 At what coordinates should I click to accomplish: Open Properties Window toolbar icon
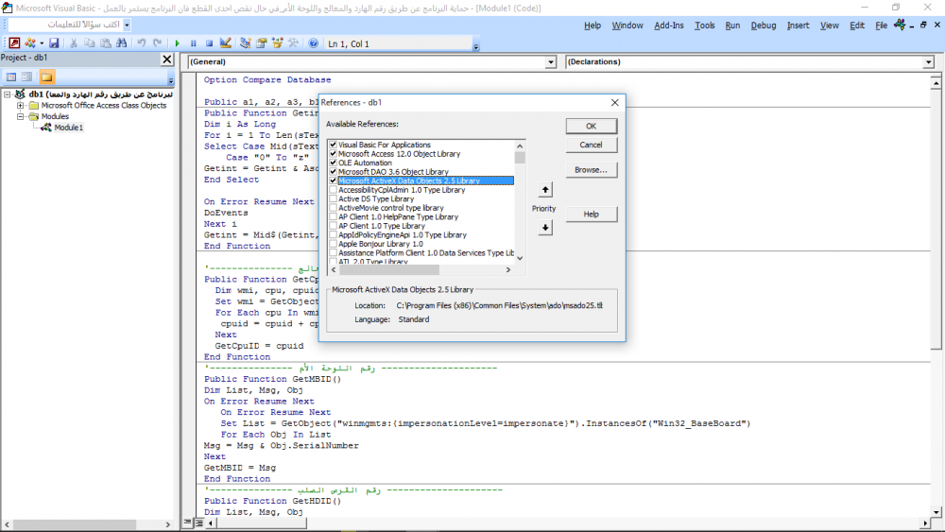point(262,43)
